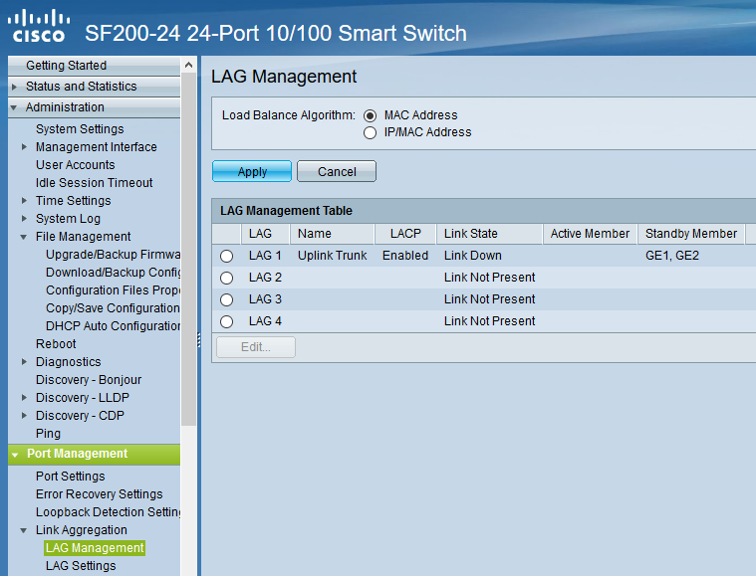This screenshot has width=756, height=576.
Task: Expand Diagnostics tree arrow
Action: coord(24,362)
